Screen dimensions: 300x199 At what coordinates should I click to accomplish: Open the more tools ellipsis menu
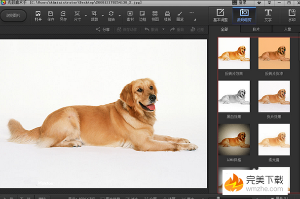point(192,13)
